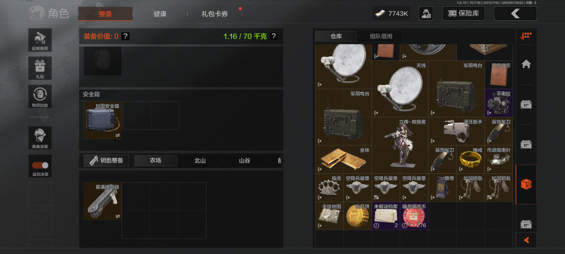The image size is (565, 254).
Task: Collapse the sidebar with the orange arrow
Action: coord(526,240)
